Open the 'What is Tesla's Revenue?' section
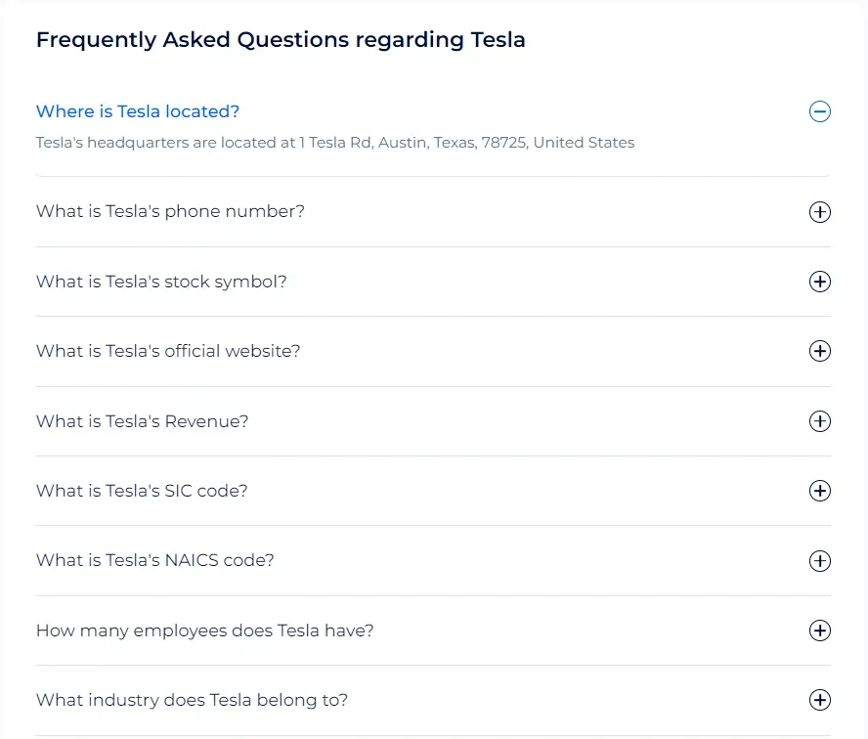This screenshot has height=739, width=868. coord(143,421)
